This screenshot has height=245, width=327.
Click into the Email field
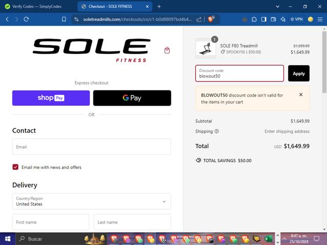coord(91,146)
